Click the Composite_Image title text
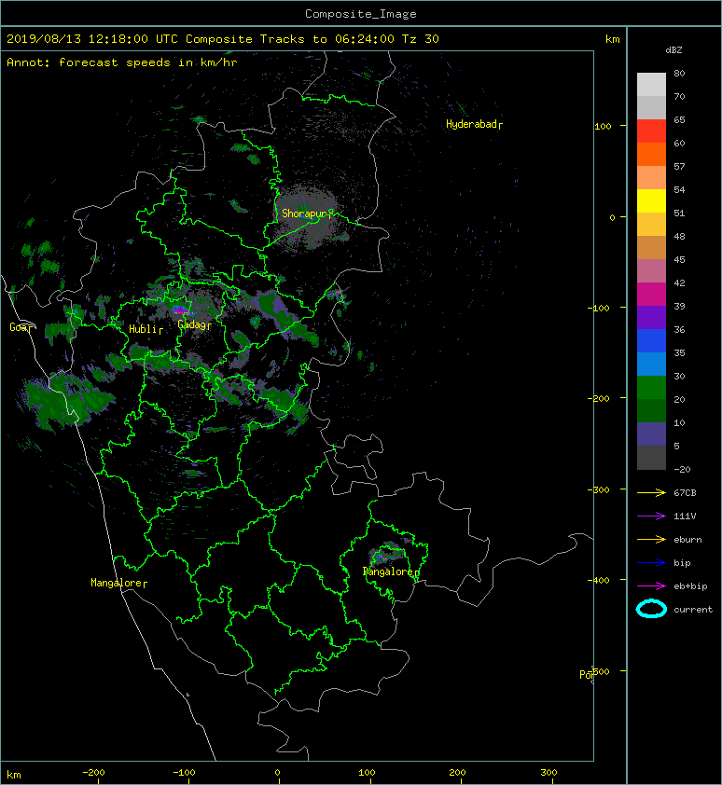Image resolution: width=722 pixels, height=785 pixels. tap(361, 14)
